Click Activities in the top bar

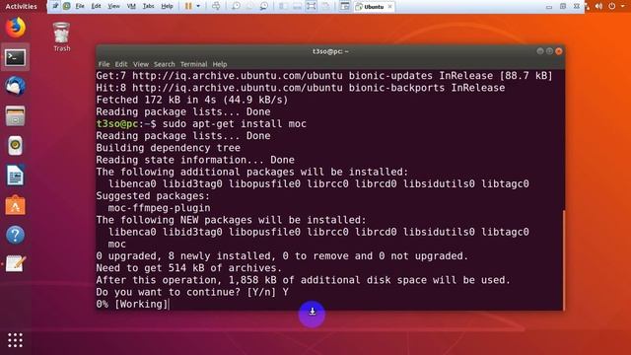pyautogui.click(x=21, y=7)
